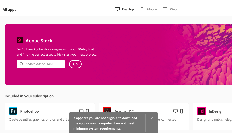Click the Acrobat DC app icon
This screenshot has width=232, height=133.
point(107,110)
